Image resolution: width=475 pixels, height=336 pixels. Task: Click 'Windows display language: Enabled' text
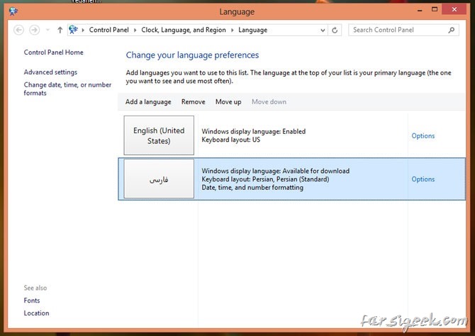(x=254, y=131)
